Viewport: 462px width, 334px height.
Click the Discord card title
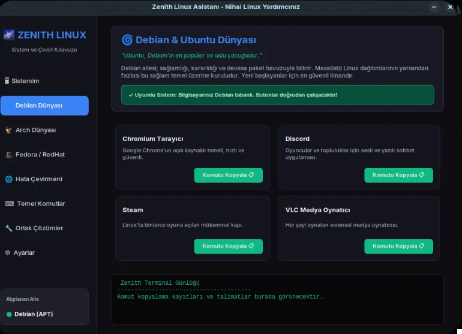pyautogui.click(x=297, y=139)
